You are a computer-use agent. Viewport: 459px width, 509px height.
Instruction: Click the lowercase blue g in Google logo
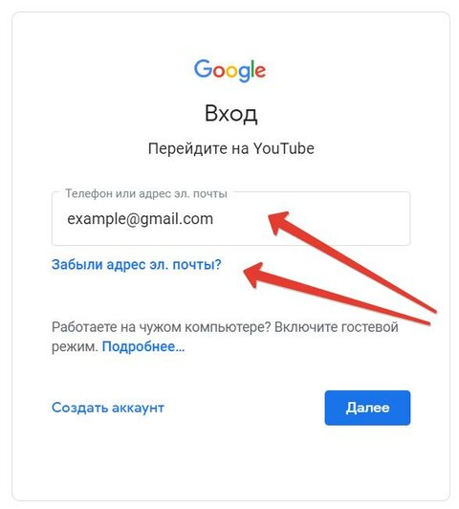[245, 74]
